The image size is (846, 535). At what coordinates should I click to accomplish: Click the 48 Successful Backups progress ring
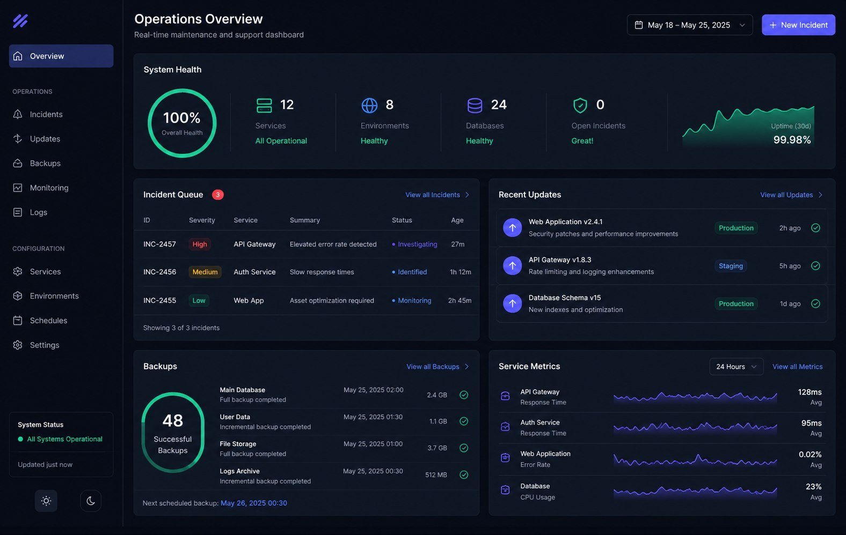[x=173, y=433]
